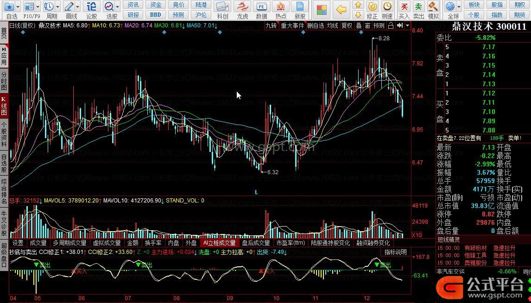Toggle 复权 price adjustment on chart bar
Screen dimensions: 531x303
pos(347,26)
